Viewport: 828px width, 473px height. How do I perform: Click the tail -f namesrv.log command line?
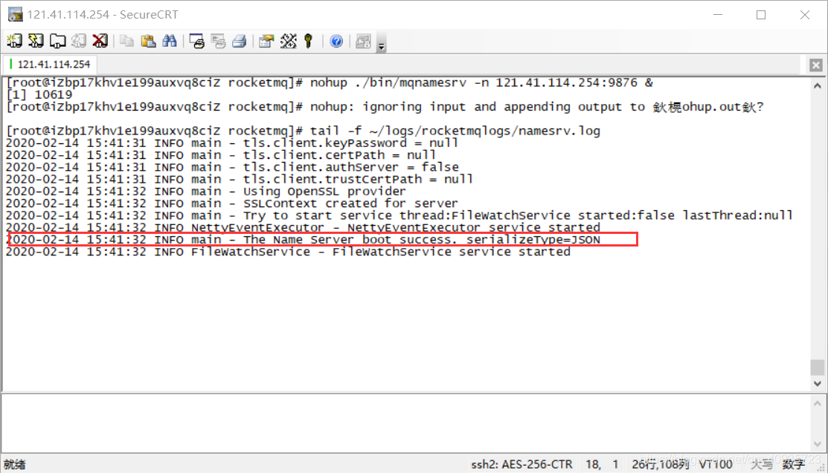pyautogui.click(x=303, y=131)
